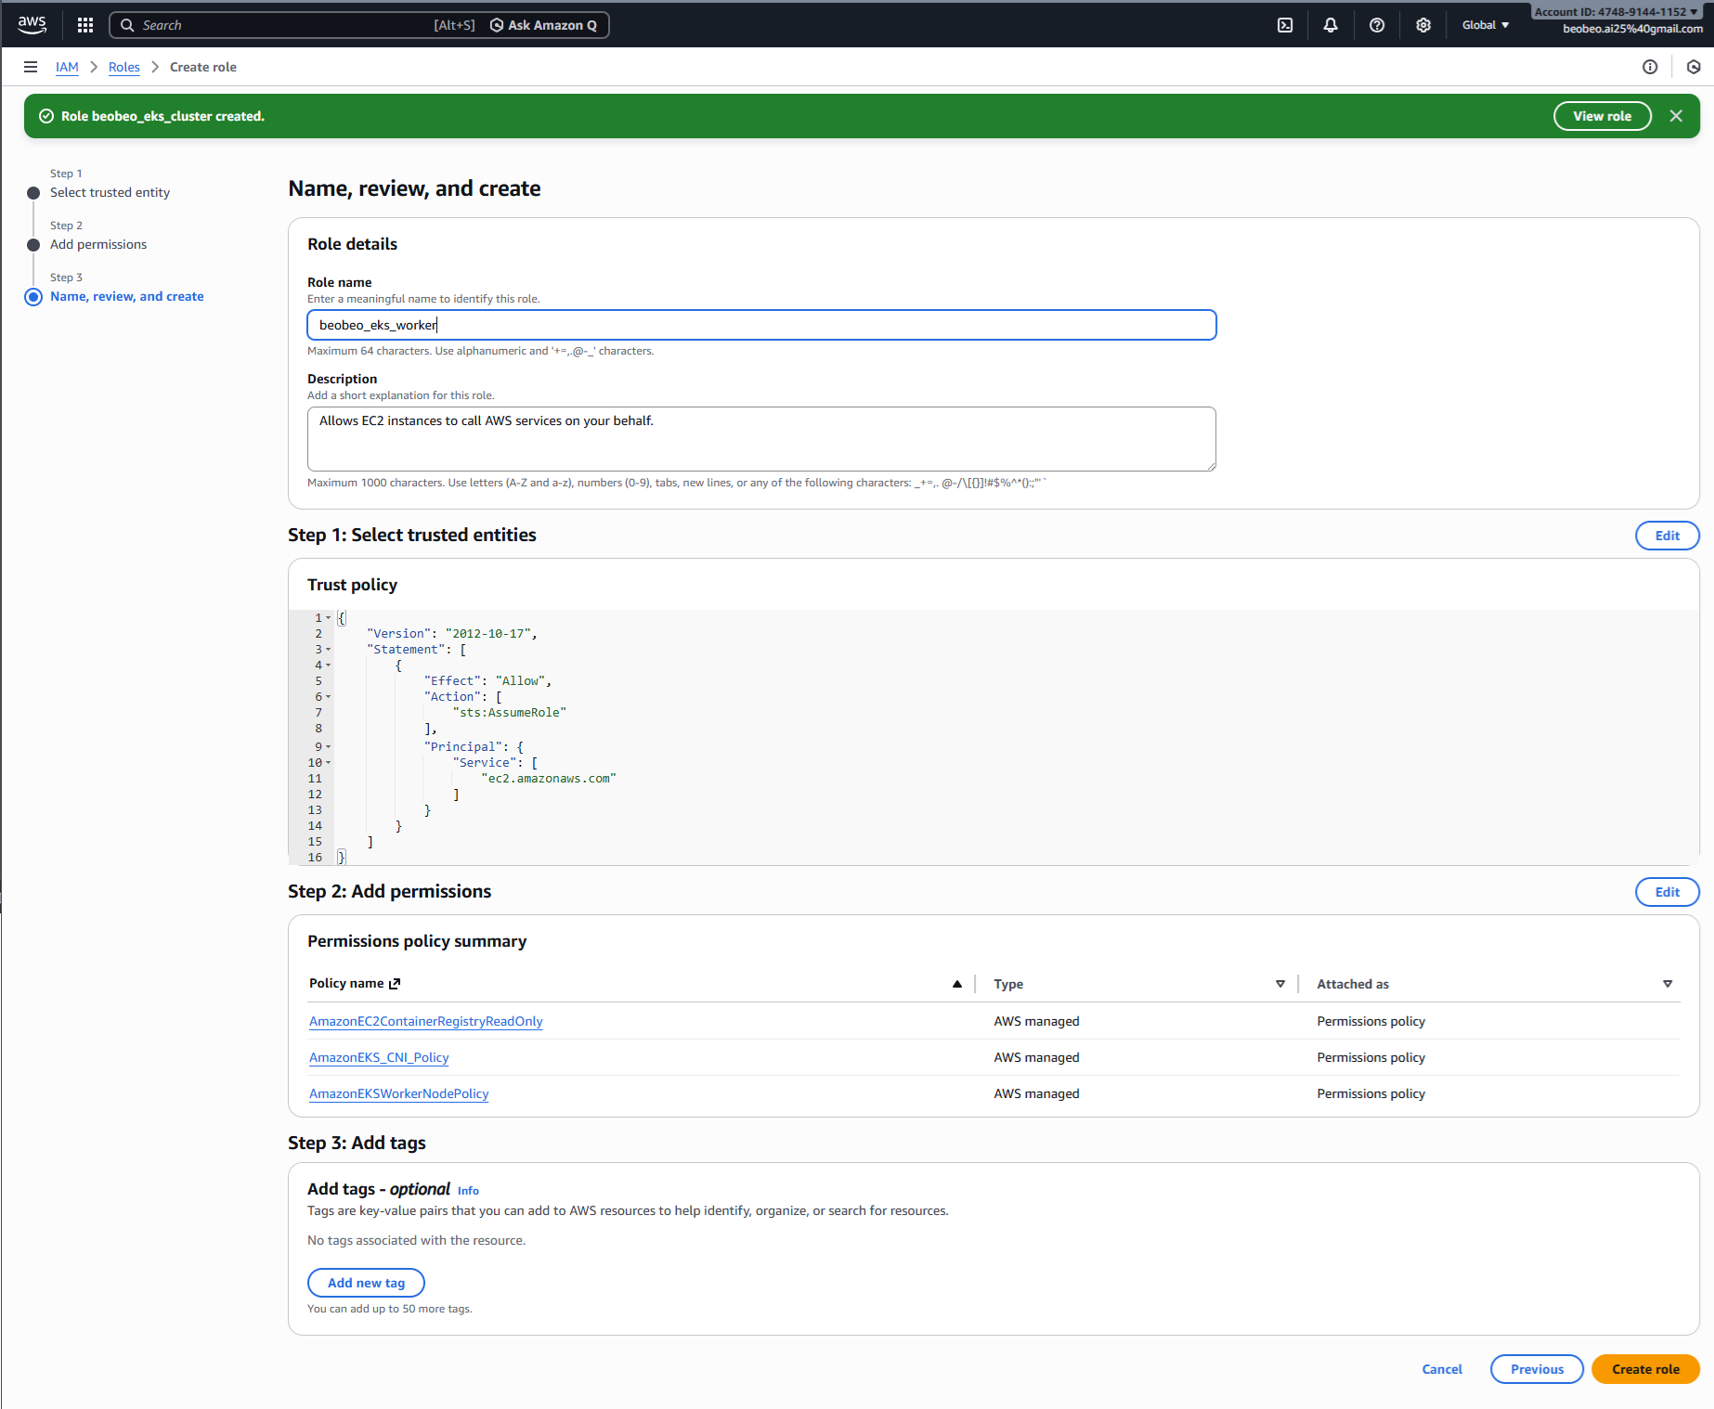Open the notifications bell
Image resolution: width=1714 pixels, height=1409 pixels.
1331,25
